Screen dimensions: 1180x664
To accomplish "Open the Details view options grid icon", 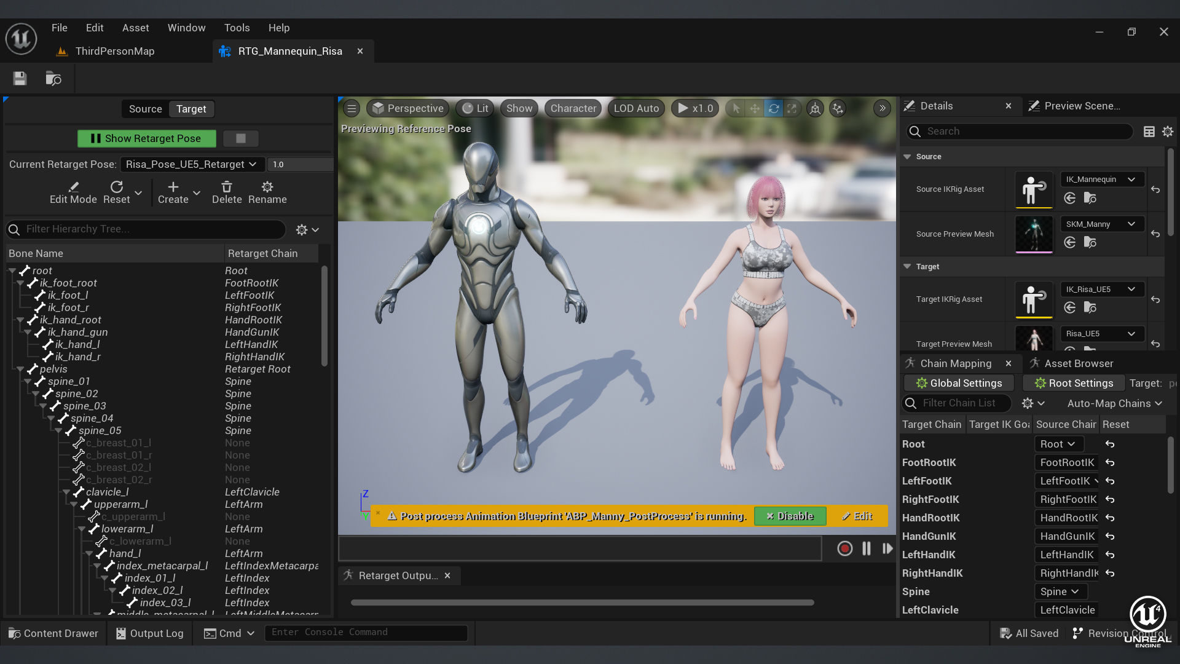I will pos(1149,132).
